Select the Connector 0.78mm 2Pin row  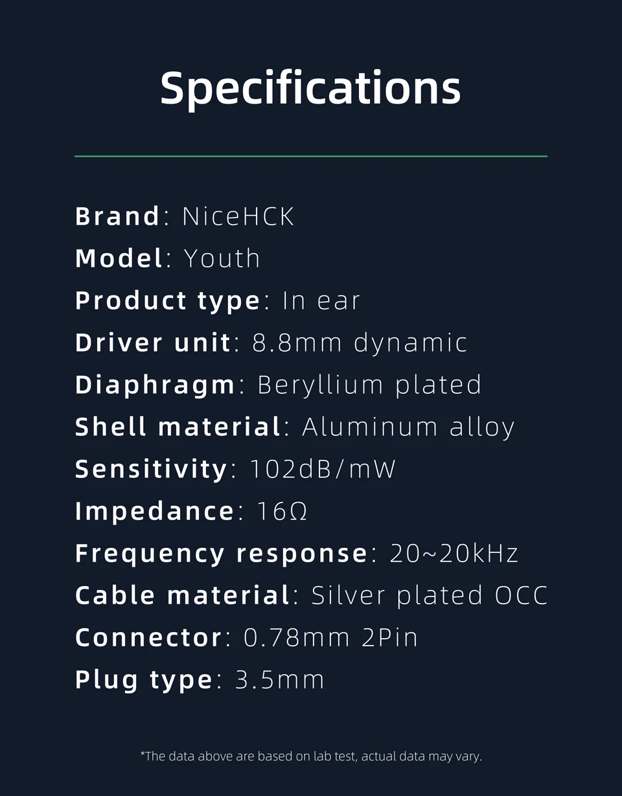(246, 637)
